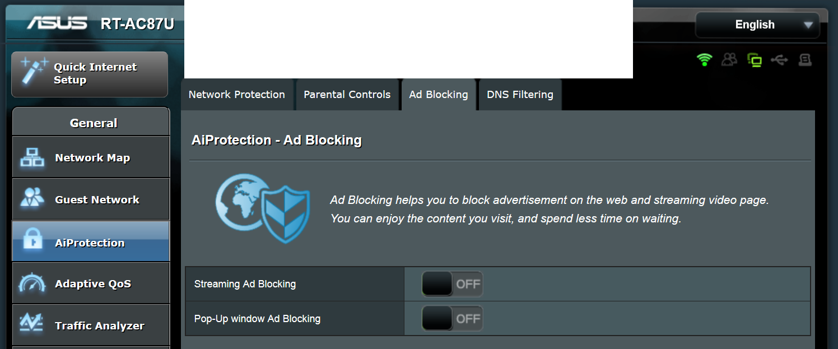Open Guest Network from the sidebar

point(96,199)
